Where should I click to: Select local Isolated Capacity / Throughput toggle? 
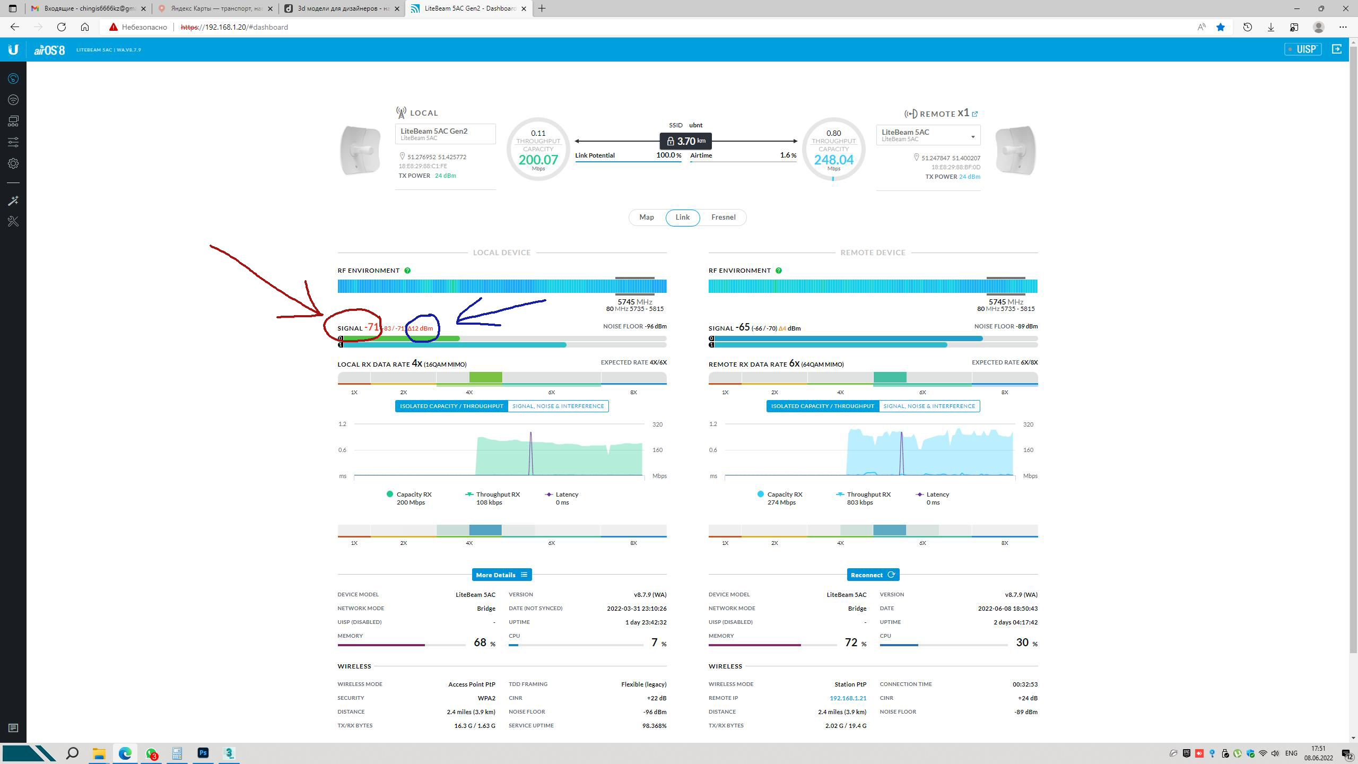click(451, 406)
